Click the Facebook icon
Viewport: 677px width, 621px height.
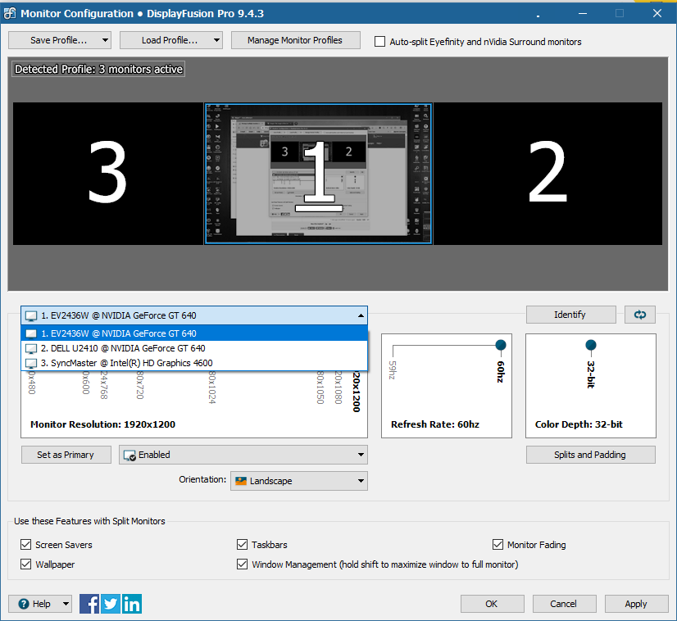click(x=89, y=604)
